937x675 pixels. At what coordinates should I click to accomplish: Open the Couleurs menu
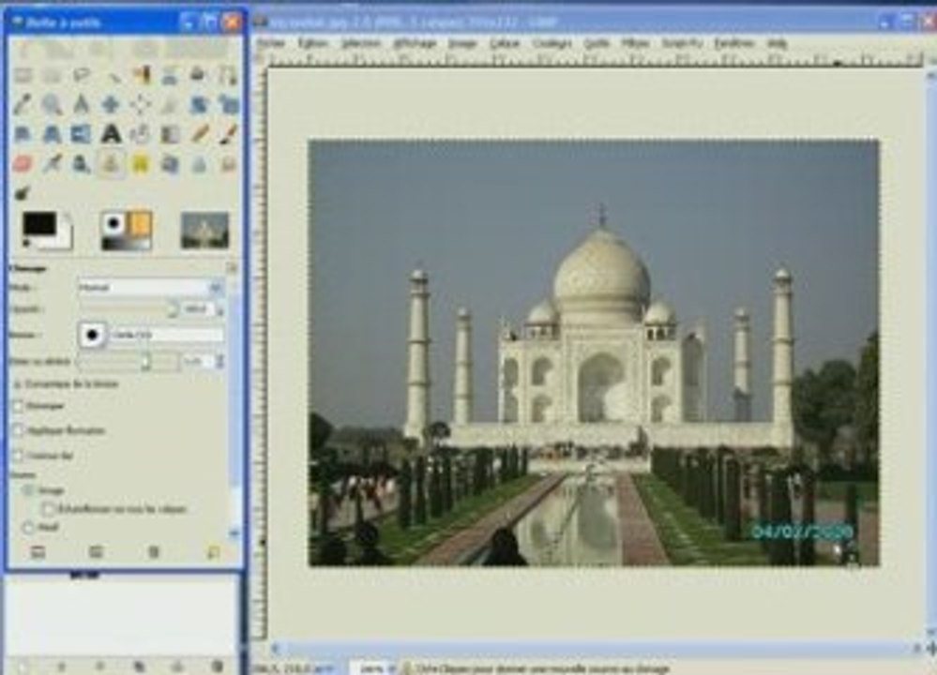click(x=552, y=43)
